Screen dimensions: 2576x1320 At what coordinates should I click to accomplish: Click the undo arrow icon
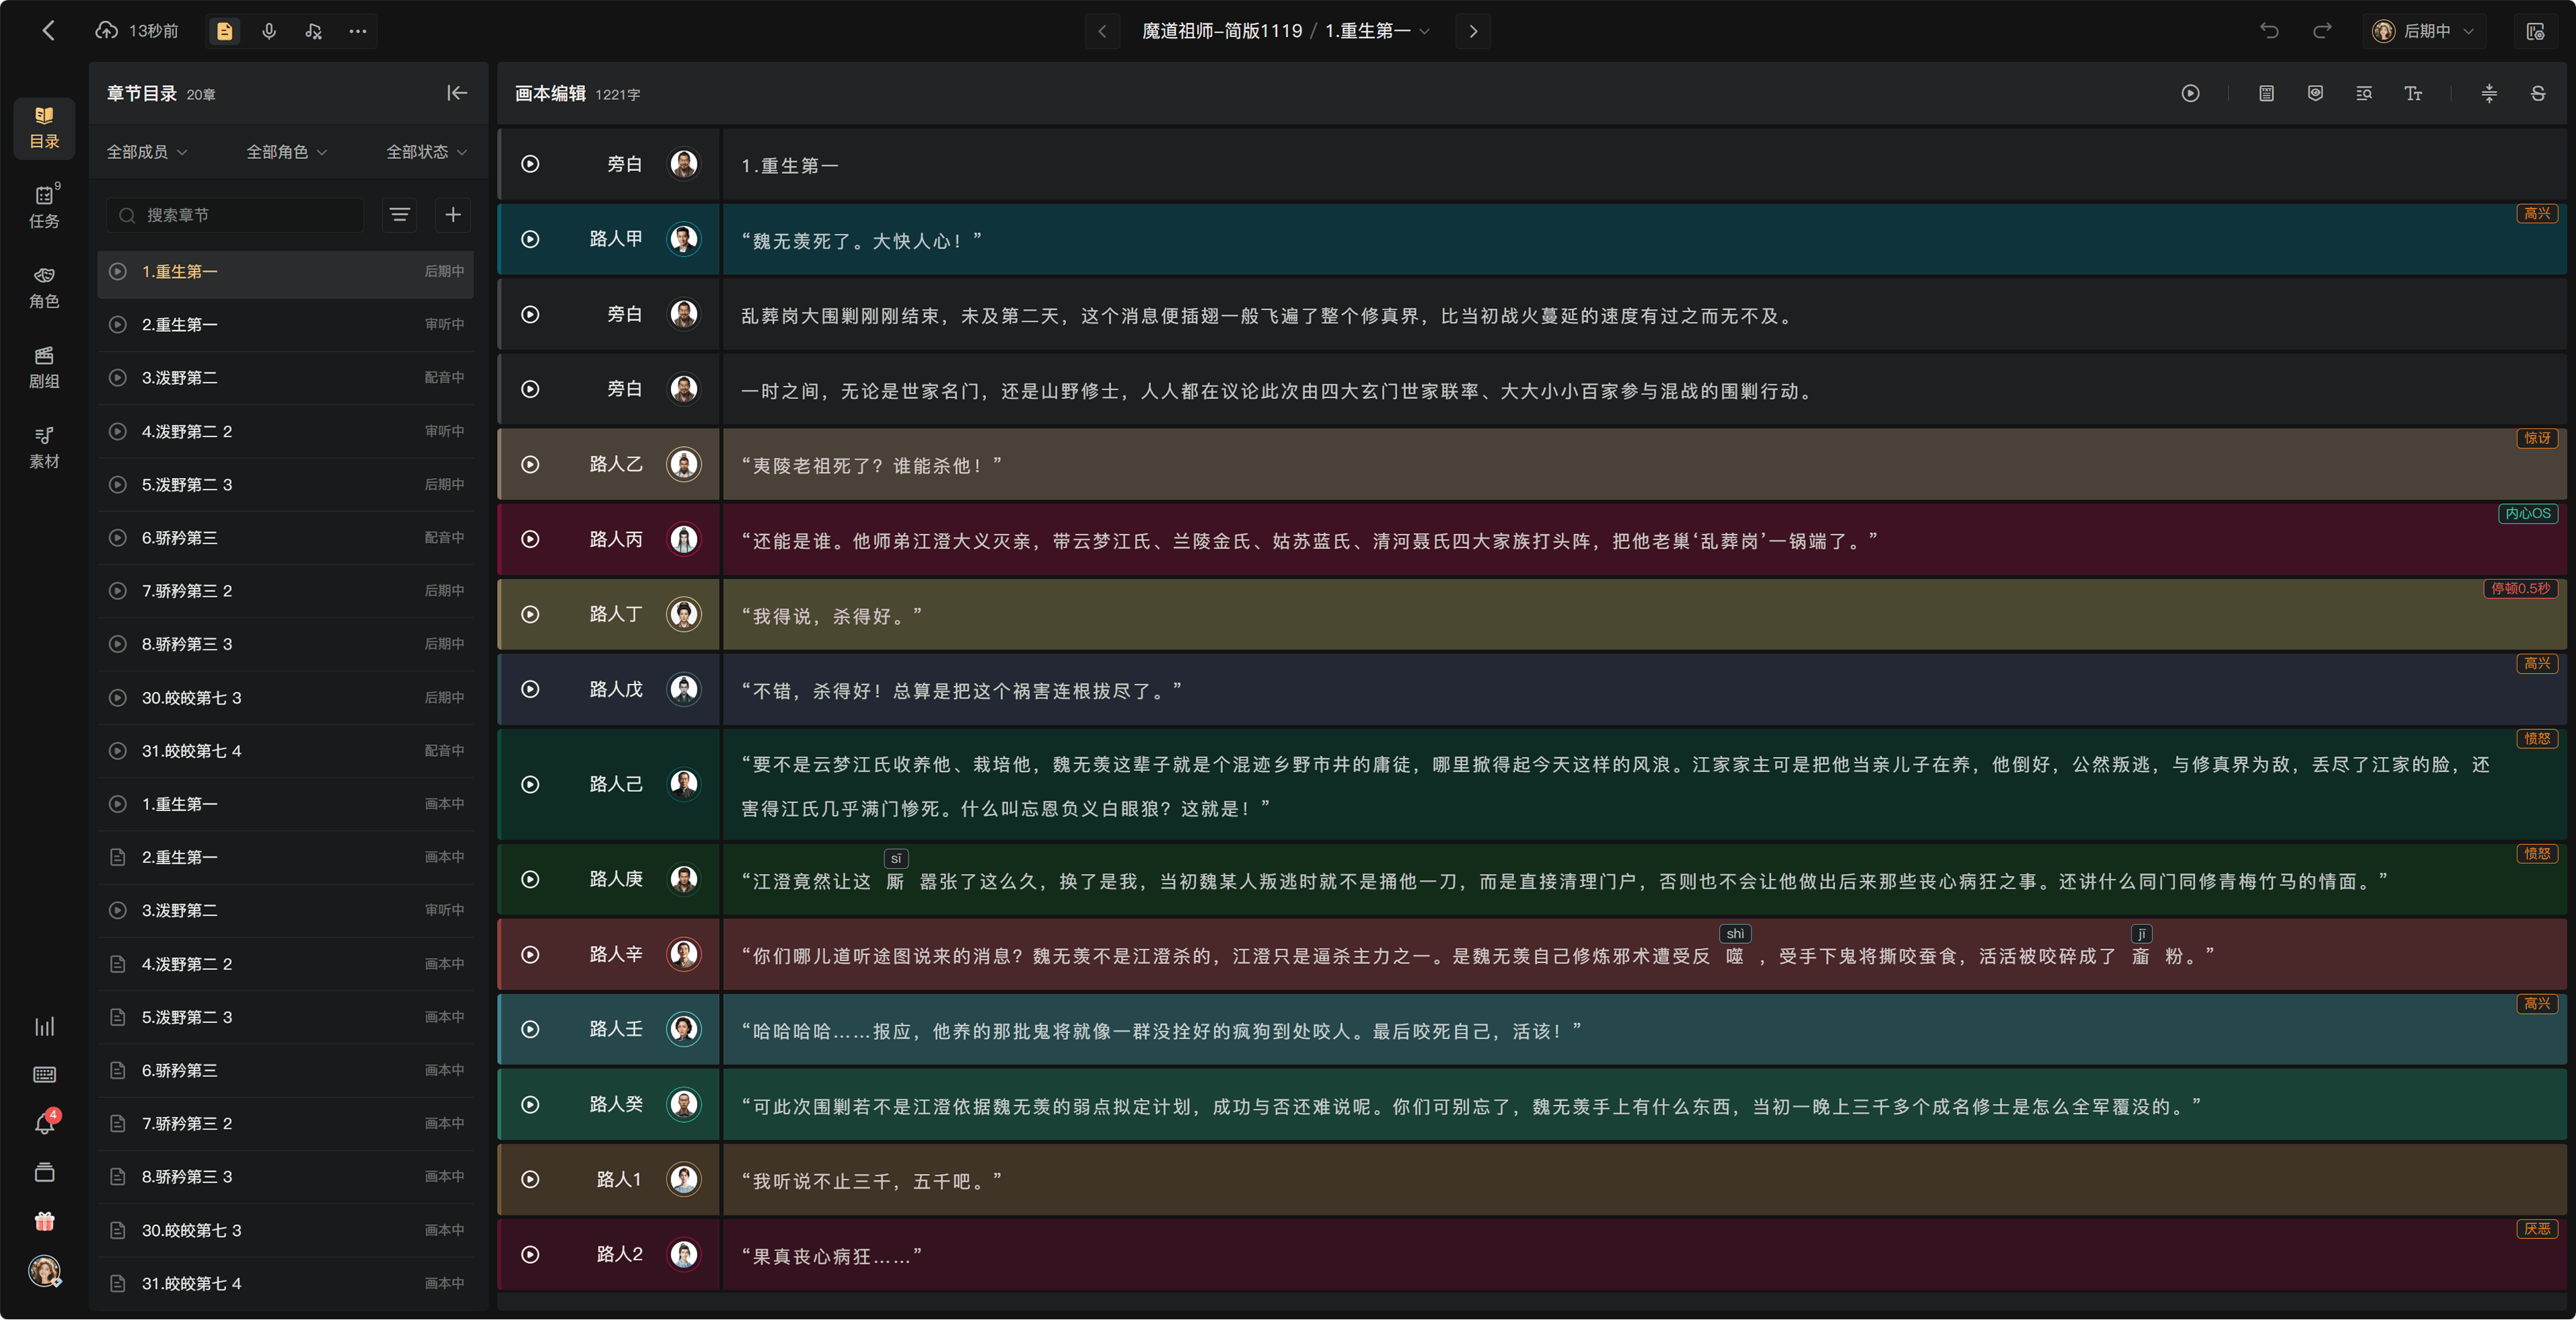tap(2269, 31)
